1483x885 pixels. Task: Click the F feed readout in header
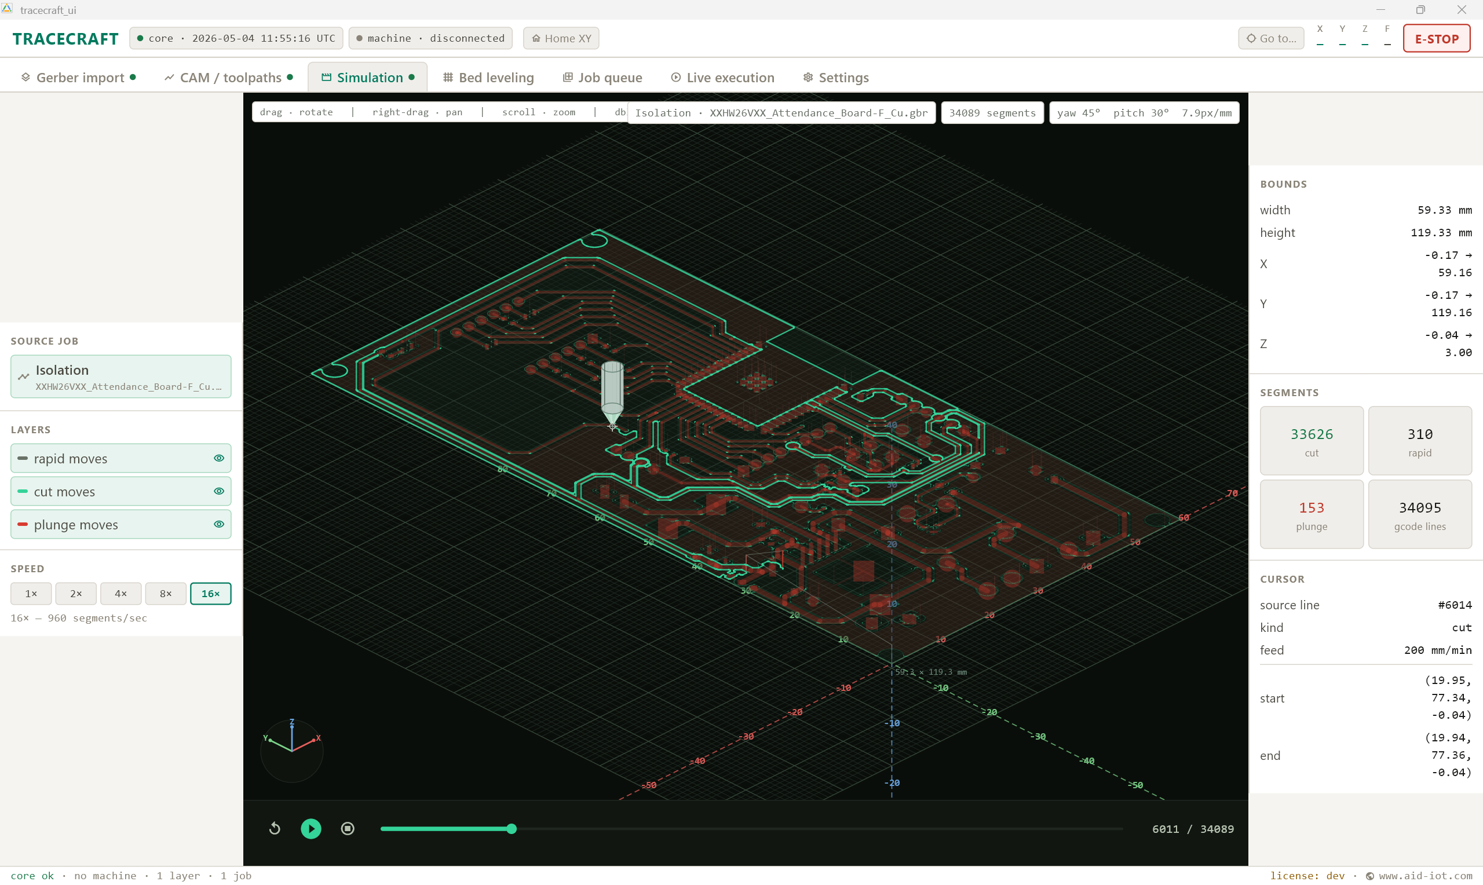click(1387, 37)
